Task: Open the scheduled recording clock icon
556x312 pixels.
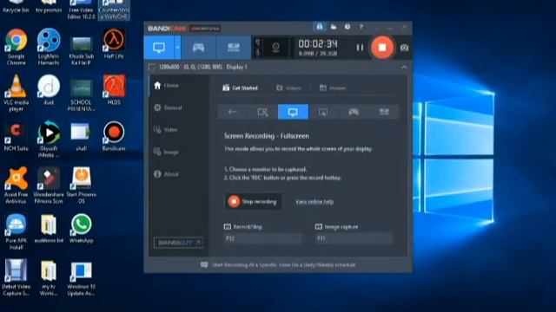Action: (x=347, y=27)
